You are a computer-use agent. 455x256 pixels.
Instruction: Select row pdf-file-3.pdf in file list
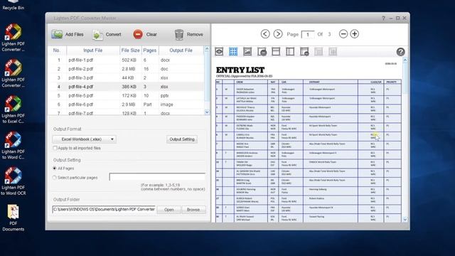(x=126, y=78)
